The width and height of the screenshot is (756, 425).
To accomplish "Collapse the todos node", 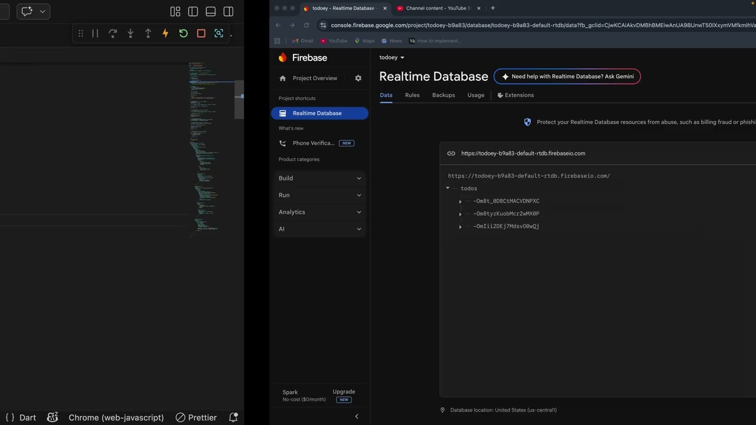I will (448, 188).
